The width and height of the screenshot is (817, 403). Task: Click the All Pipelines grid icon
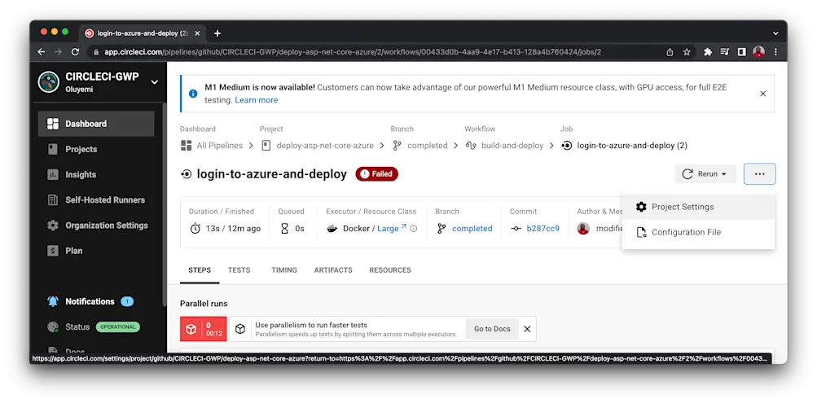pos(186,146)
